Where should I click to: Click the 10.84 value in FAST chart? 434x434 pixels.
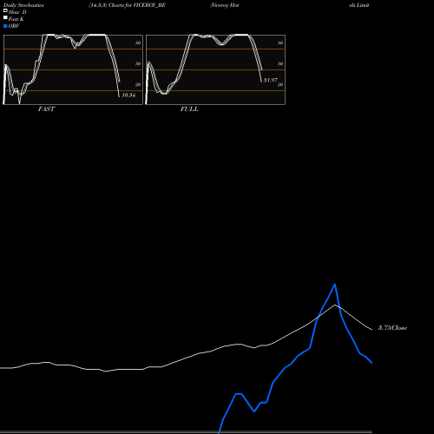pyautogui.click(x=128, y=95)
